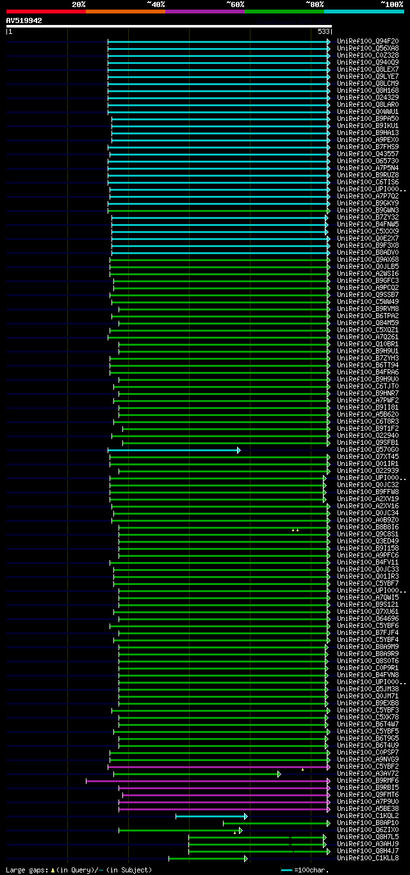
Task: Open UniRef100_O64696 hit
Action: pos(368,618)
